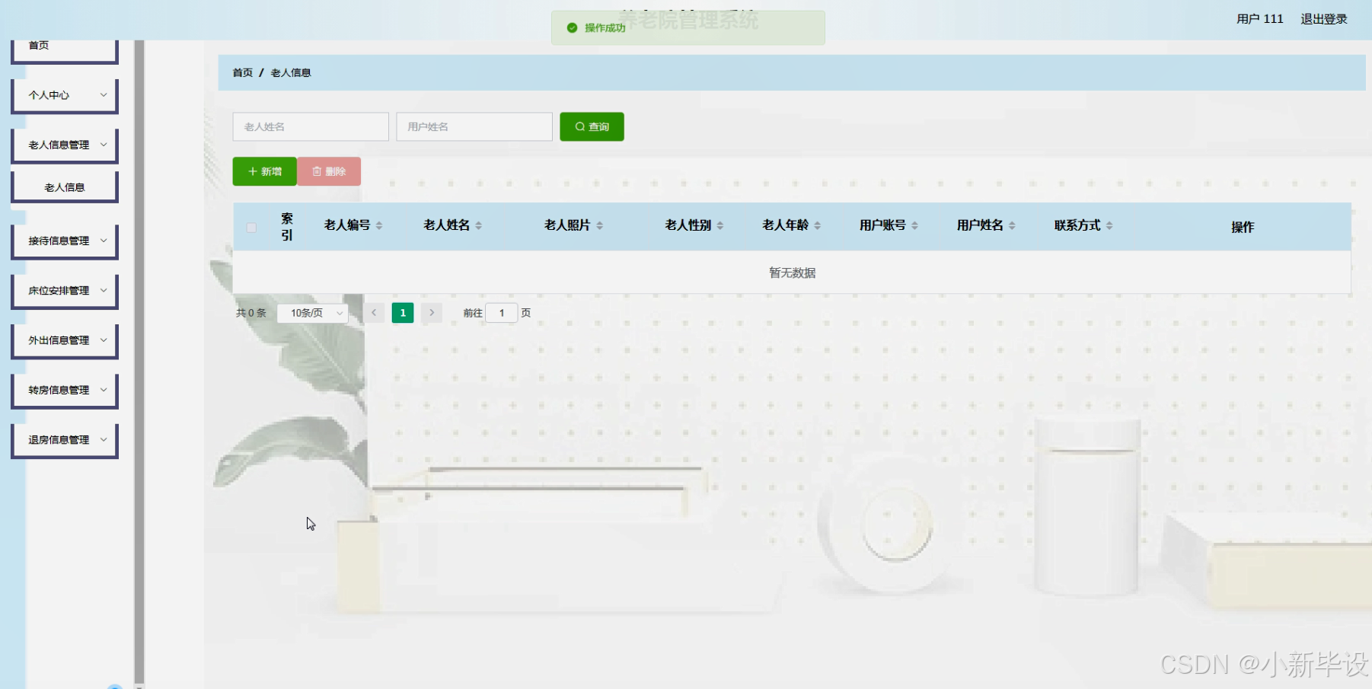Click next page arrow in pagination
This screenshot has height=689, width=1372.
pyautogui.click(x=432, y=312)
